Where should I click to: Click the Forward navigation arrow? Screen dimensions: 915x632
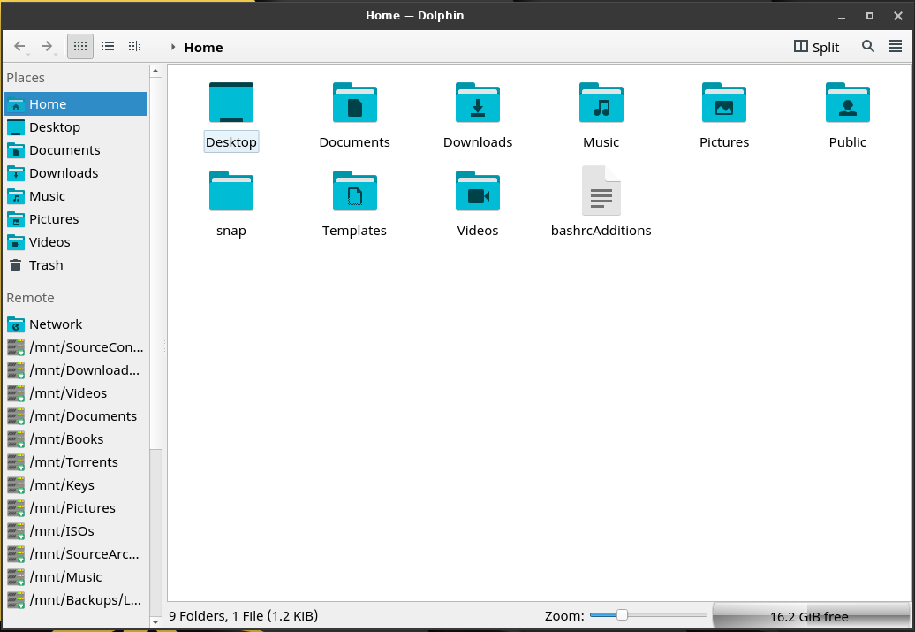tap(47, 46)
